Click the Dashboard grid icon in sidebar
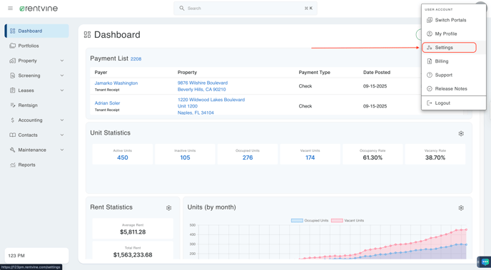 point(13,31)
